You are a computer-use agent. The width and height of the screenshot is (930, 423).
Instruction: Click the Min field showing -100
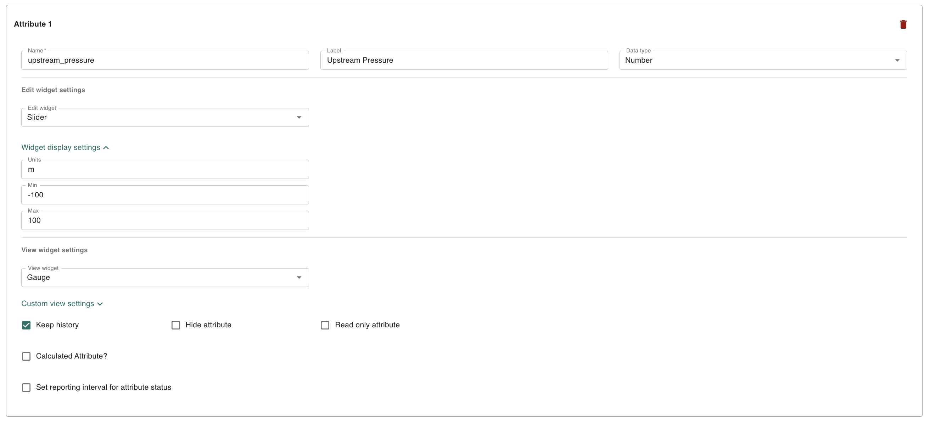coord(164,194)
